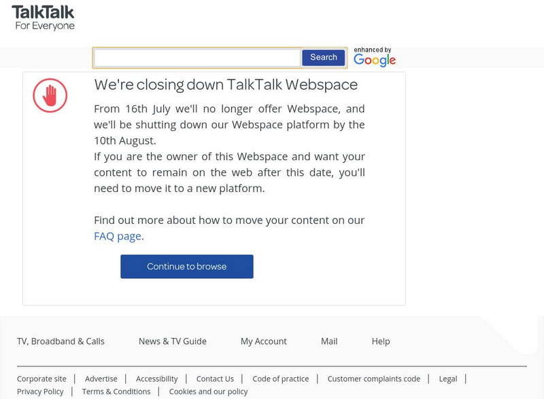This screenshot has width=544, height=399.
Task: Follow the Contact Us footer link
Action: point(215,379)
